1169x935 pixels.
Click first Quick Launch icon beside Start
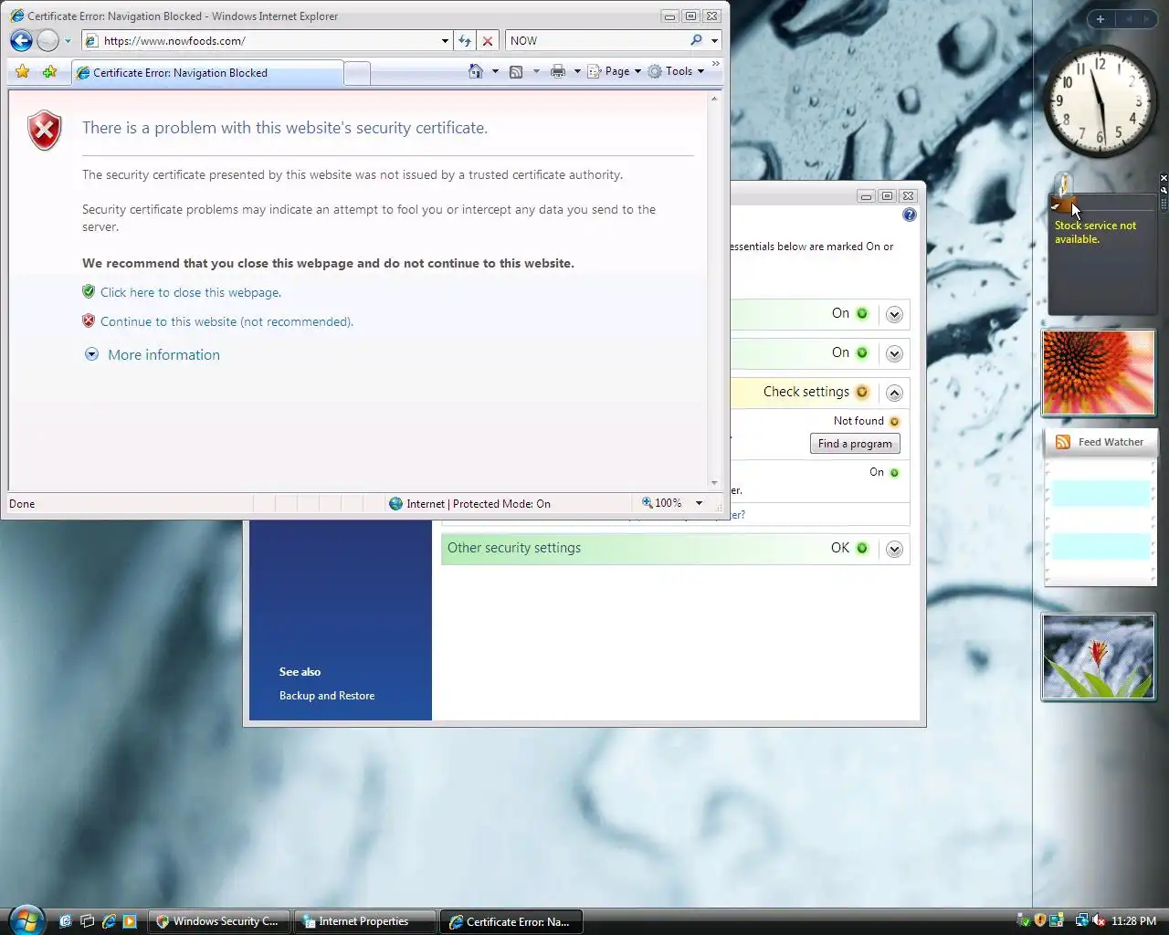tap(66, 921)
